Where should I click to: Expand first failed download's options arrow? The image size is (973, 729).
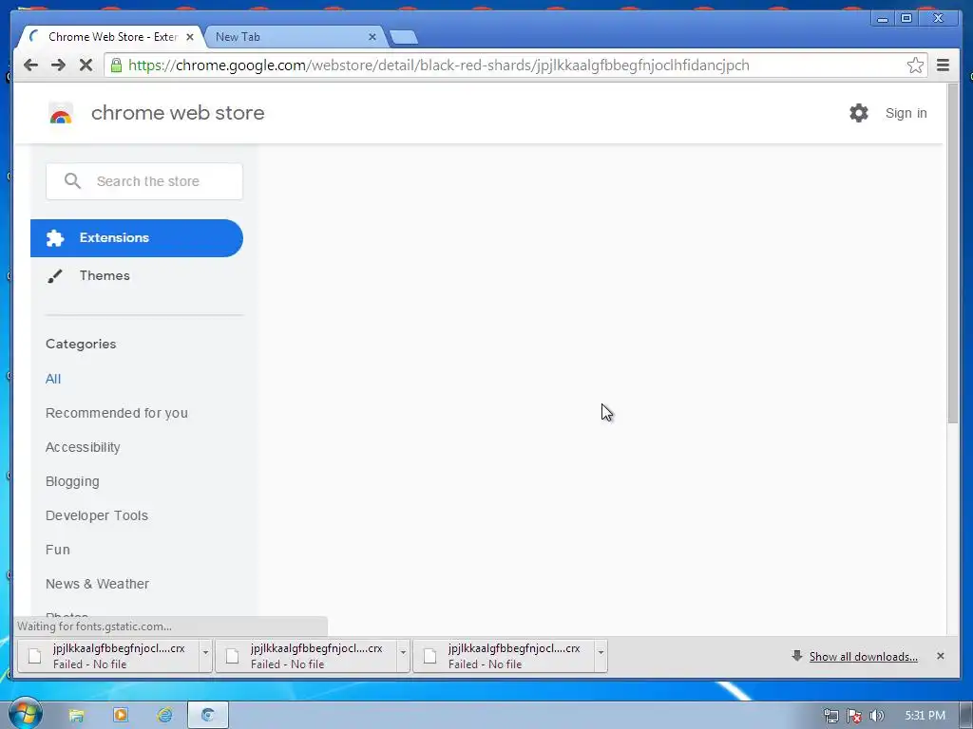coord(205,656)
